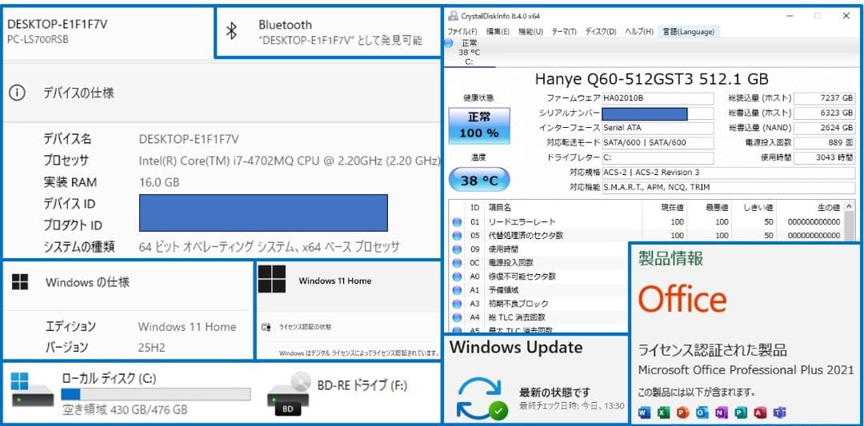
Task: Click the 総読込量 (ホスト) value 7237 GB
Action: tap(825, 98)
